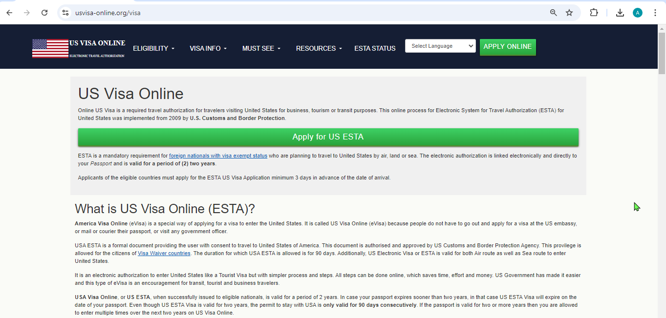Reload the page with refresh icon

pos(44,13)
